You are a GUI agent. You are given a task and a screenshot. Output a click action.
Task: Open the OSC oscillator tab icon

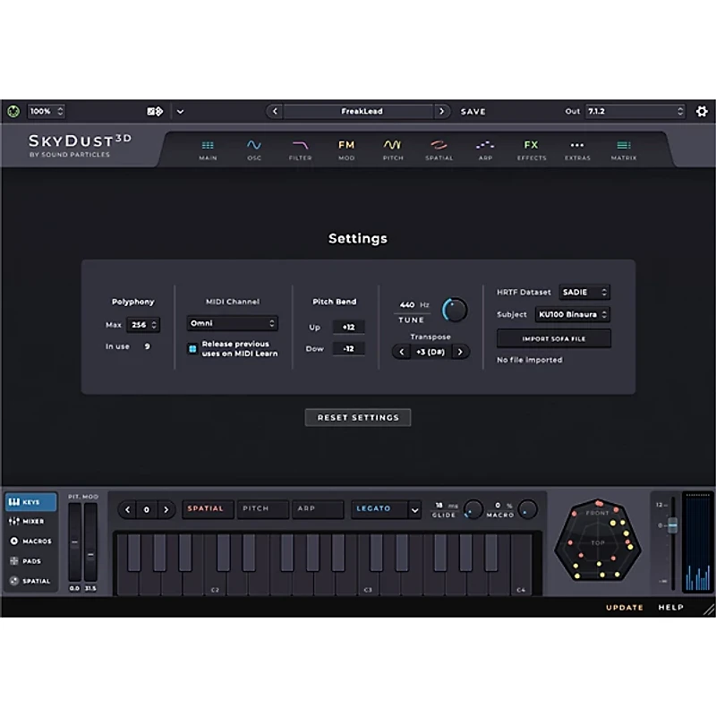pyautogui.click(x=254, y=147)
